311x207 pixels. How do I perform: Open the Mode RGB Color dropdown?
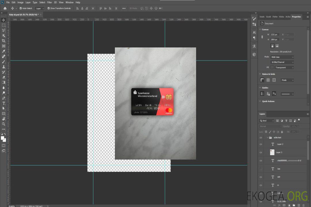pos(282,57)
